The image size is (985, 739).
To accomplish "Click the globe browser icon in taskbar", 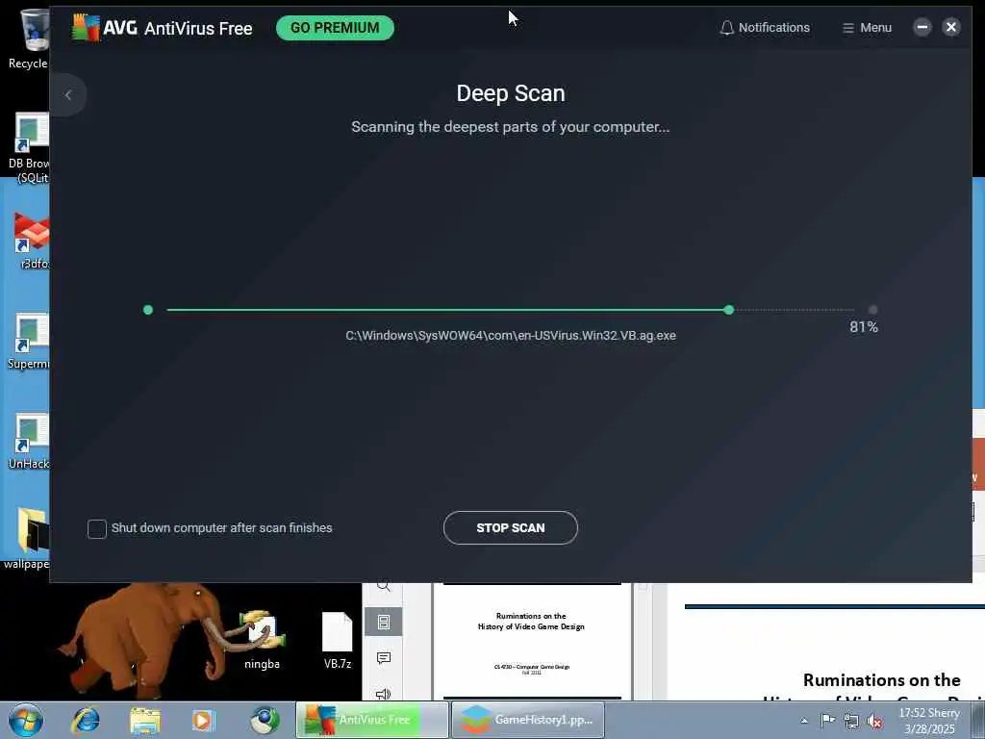I will 265,720.
